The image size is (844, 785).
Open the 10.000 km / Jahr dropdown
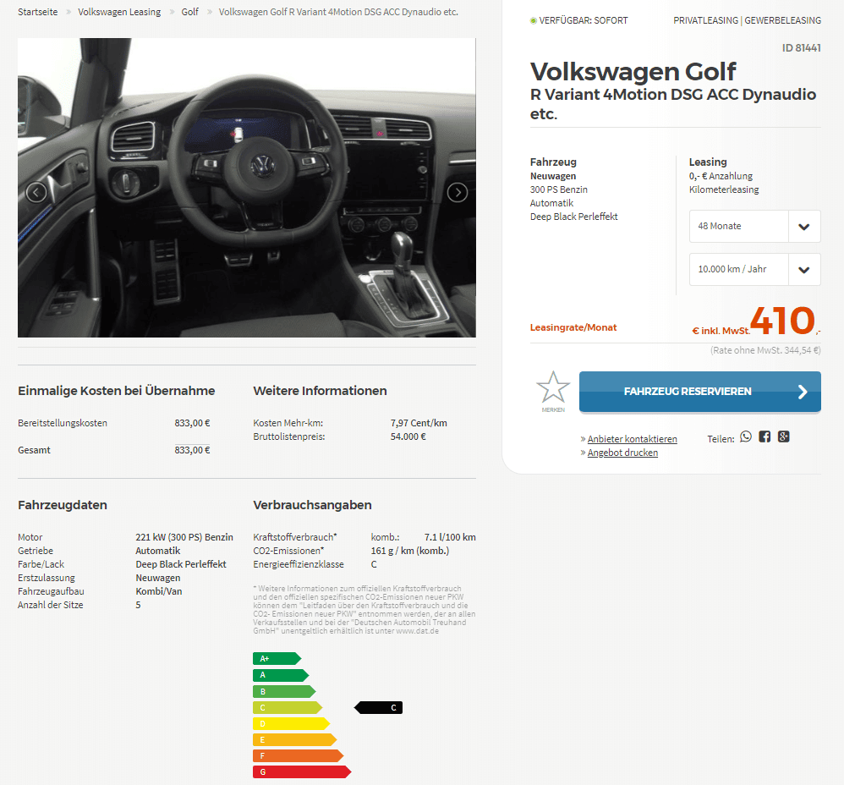tap(754, 269)
